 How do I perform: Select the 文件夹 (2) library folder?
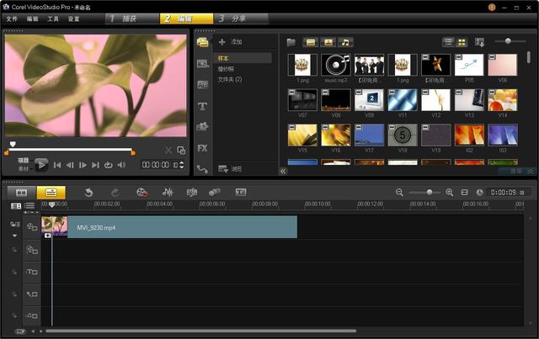pyautogui.click(x=230, y=80)
